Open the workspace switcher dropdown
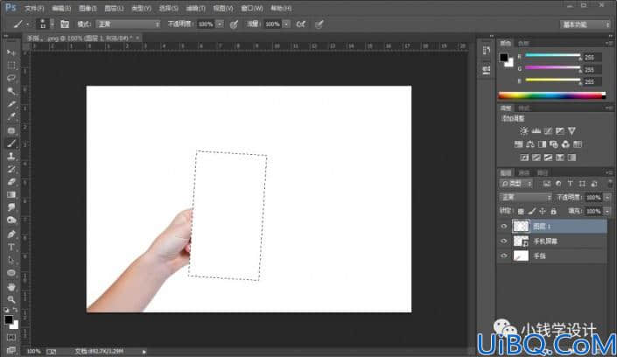 (585, 24)
